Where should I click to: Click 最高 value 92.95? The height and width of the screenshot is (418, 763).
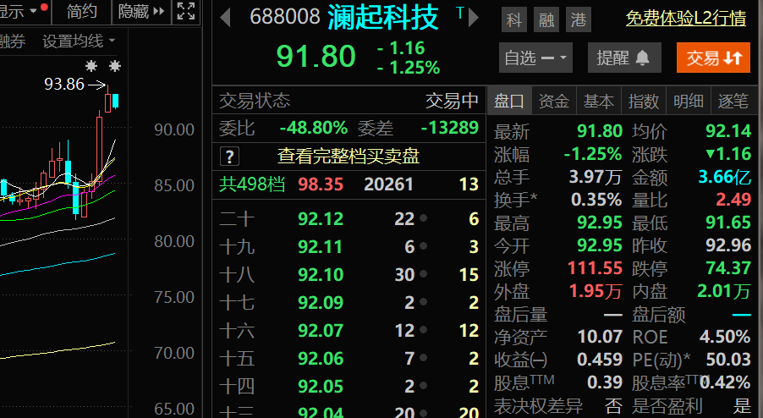[600, 223]
